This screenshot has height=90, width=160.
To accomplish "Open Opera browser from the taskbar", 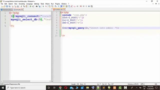I will point(66,88).
